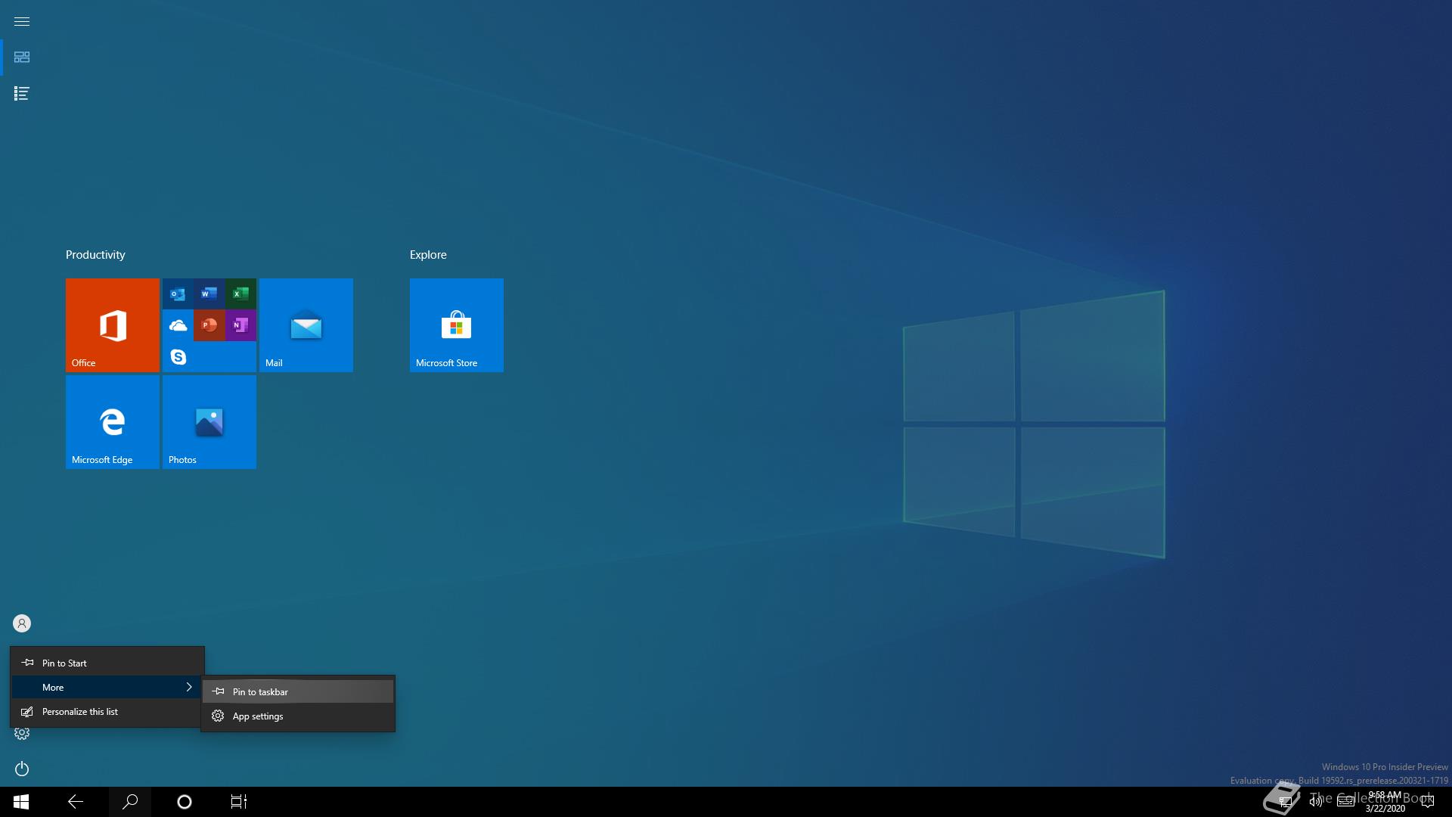This screenshot has height=817, width=1452.
Task: Launch Excel from the Office folder tile
Action: point(240,294)
